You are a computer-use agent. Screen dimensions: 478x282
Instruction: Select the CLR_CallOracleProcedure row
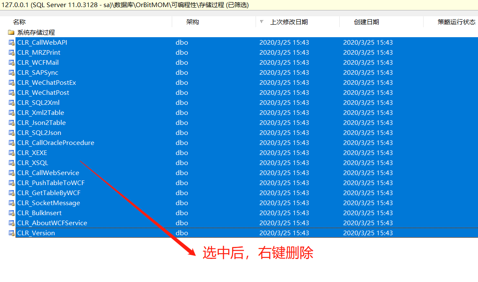coord(56,143)
